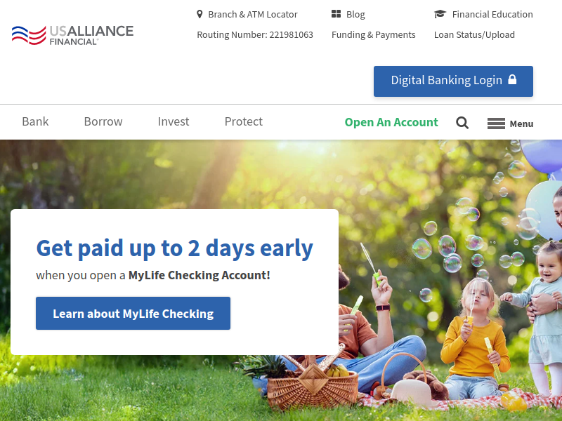Click the map pin icon for Branch Locator
Screen dimensions: 562x421
[200, 14]
